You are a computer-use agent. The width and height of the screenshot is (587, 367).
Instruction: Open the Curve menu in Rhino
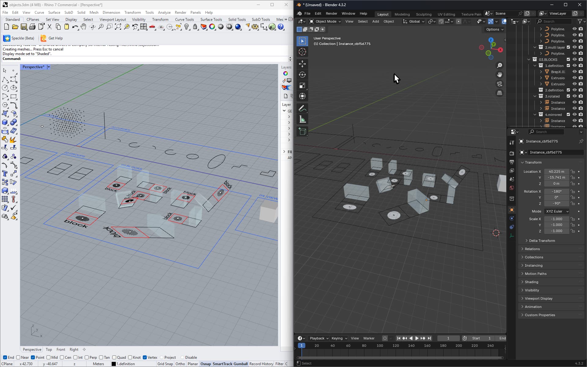39,13
